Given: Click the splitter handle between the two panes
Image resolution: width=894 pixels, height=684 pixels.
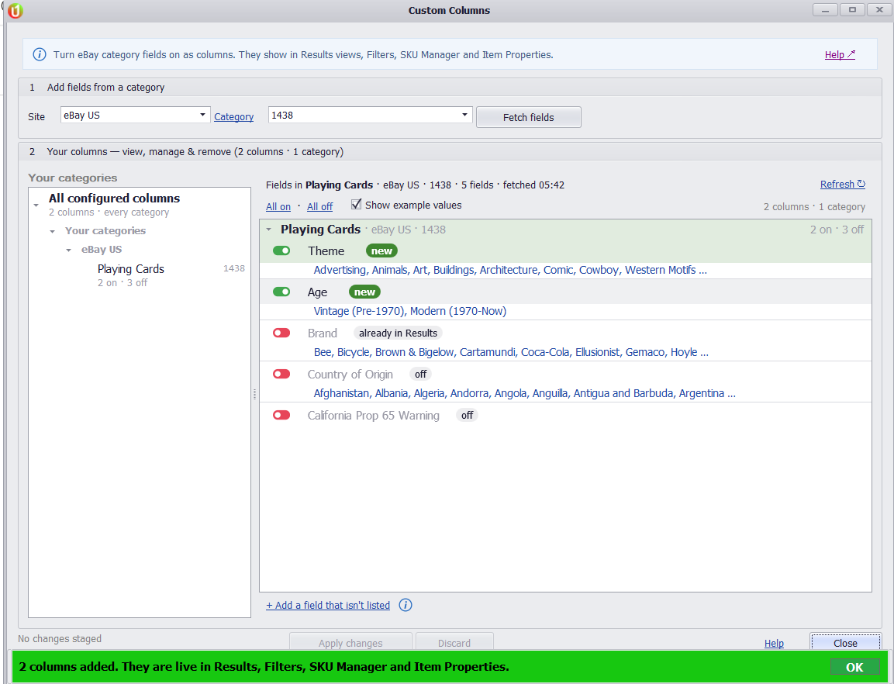Looking at the screenshot, I should click(x=254, y=394).
